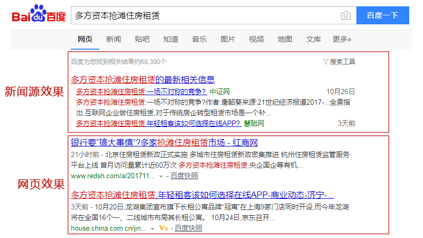This screenshot has height=238, width=423.
Task: Click the Baidu logo
Action: [39, 14]
